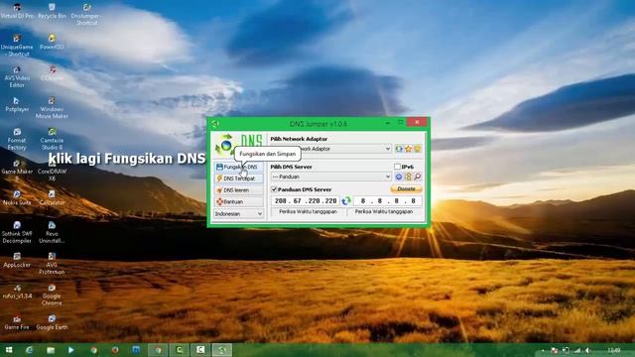Viewport: 635px width, 357px height.
Task: Click the blue refresh icon beside network adaptor
Action: [399, 149]
